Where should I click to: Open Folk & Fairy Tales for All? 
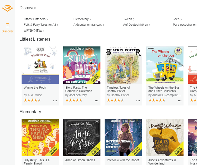point(41,25)
